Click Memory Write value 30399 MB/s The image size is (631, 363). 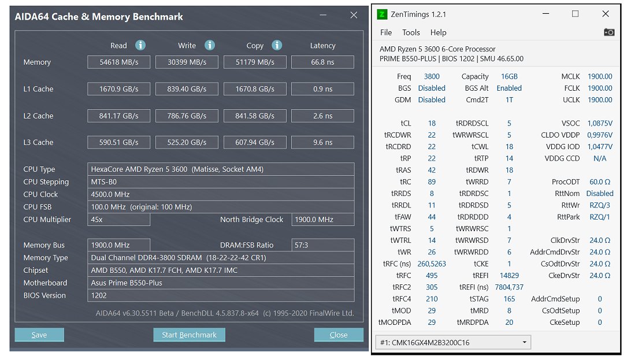187,62
